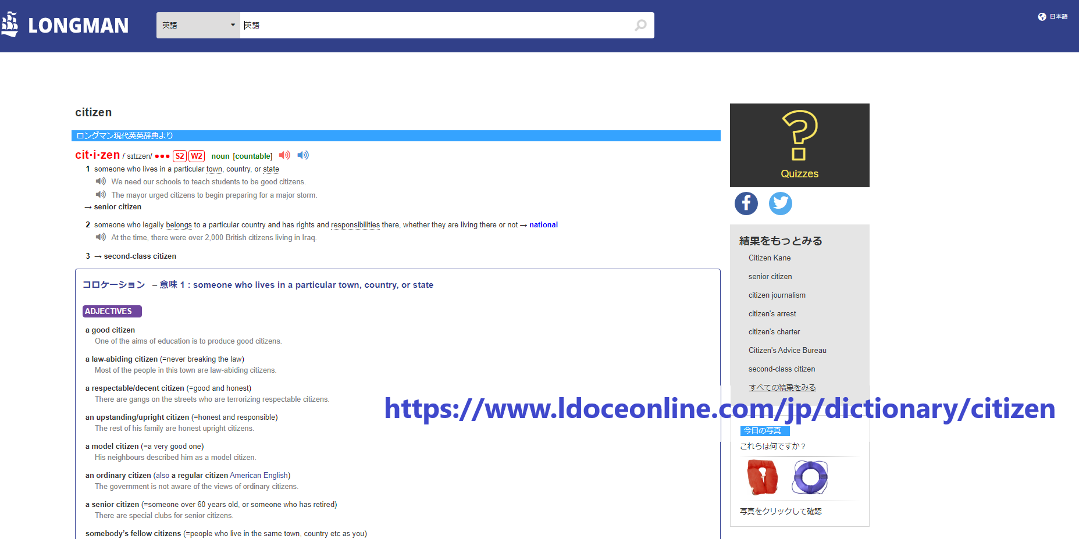Screen dimensions: 1079x539
Task: Click the 今日の写真 heading
Action: coord(765,431)
